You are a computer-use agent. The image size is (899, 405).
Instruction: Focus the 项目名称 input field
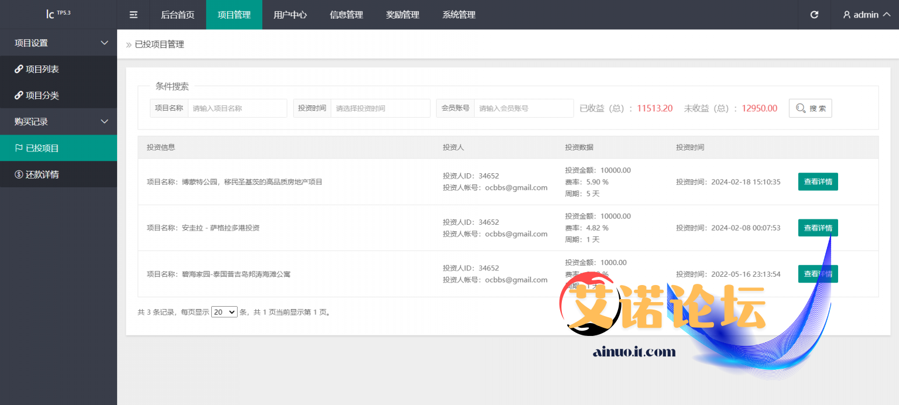click(x=238, y=108)
